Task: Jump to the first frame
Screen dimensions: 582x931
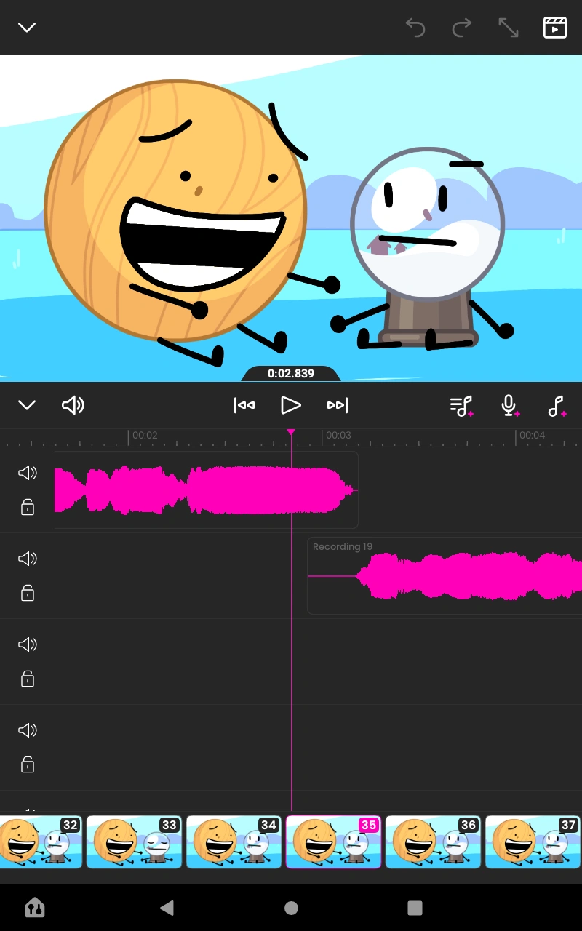Action: (x=244, y=405)
